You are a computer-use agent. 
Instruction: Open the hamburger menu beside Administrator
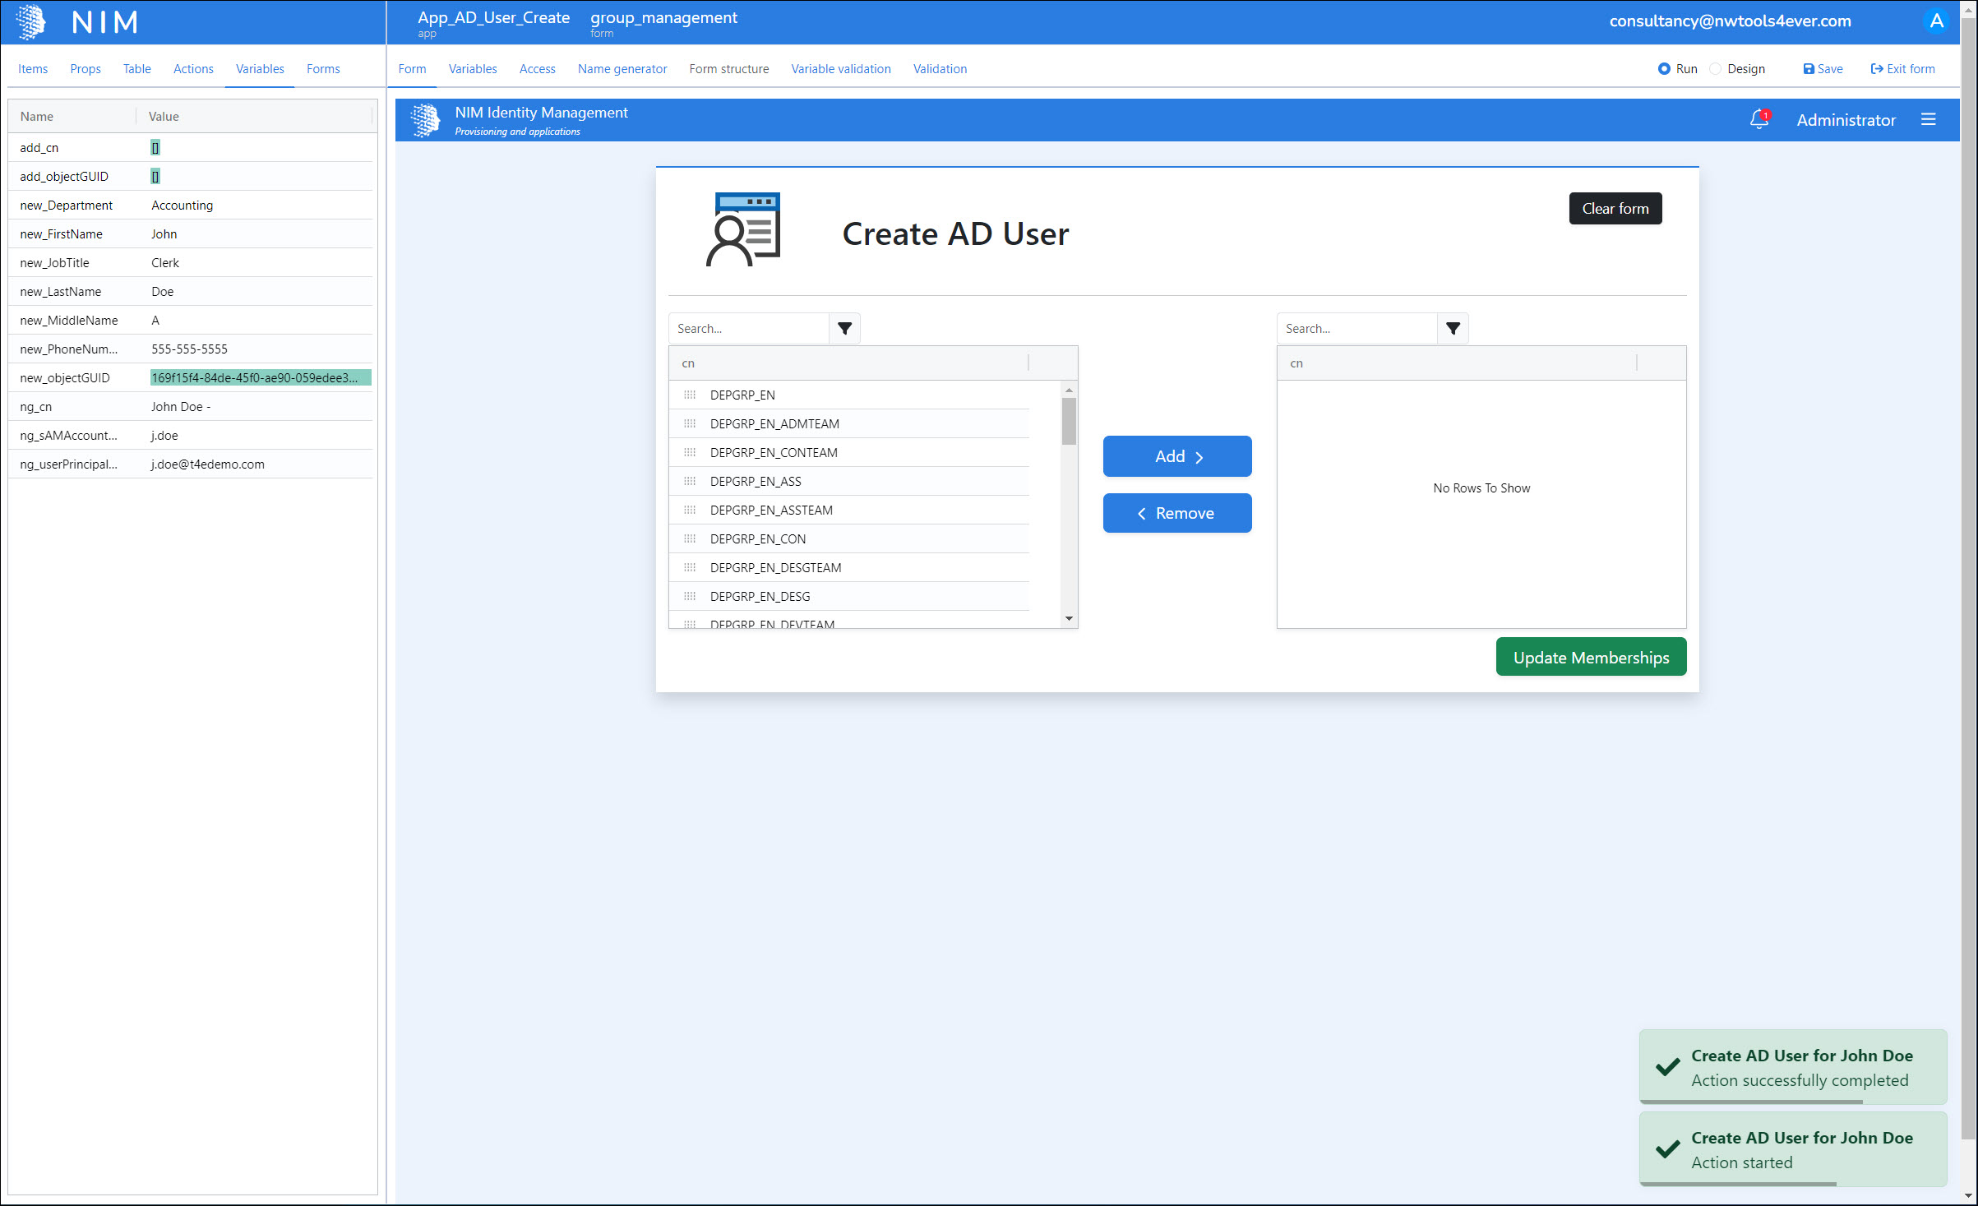point(1928,120)
